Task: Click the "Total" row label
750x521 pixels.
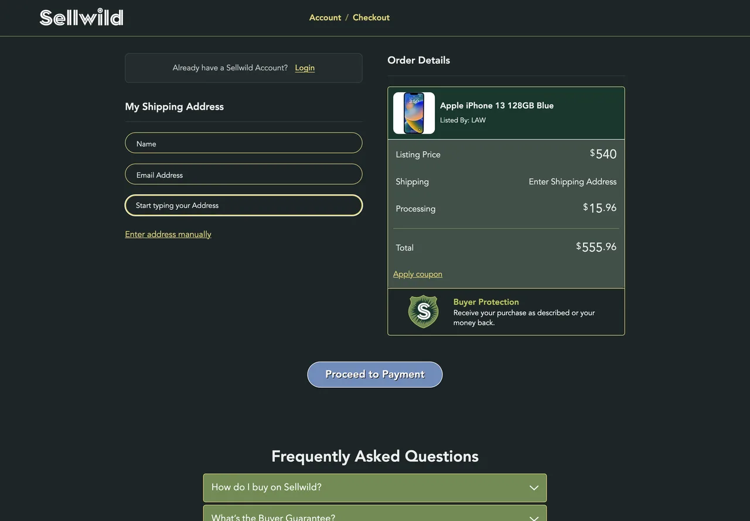Action: 404,248
